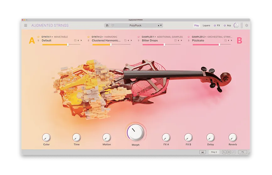Click the Synth 1 volume slider handle
The width and height of the screenshot is (272, 175).
pos(68,45)
